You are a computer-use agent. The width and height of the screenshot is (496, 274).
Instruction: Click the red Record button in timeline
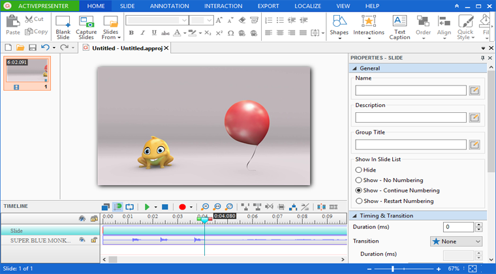pyautogui.click(x=183, y=207)
